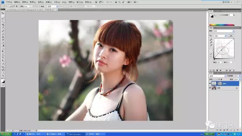Open the 编辑 (Edit) menu
Screen dimensions: 242x136
(x=17, y=2)
